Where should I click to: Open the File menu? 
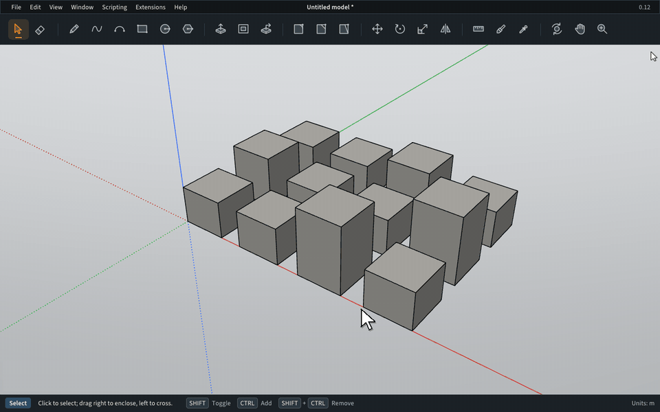(x=16, y=7)
